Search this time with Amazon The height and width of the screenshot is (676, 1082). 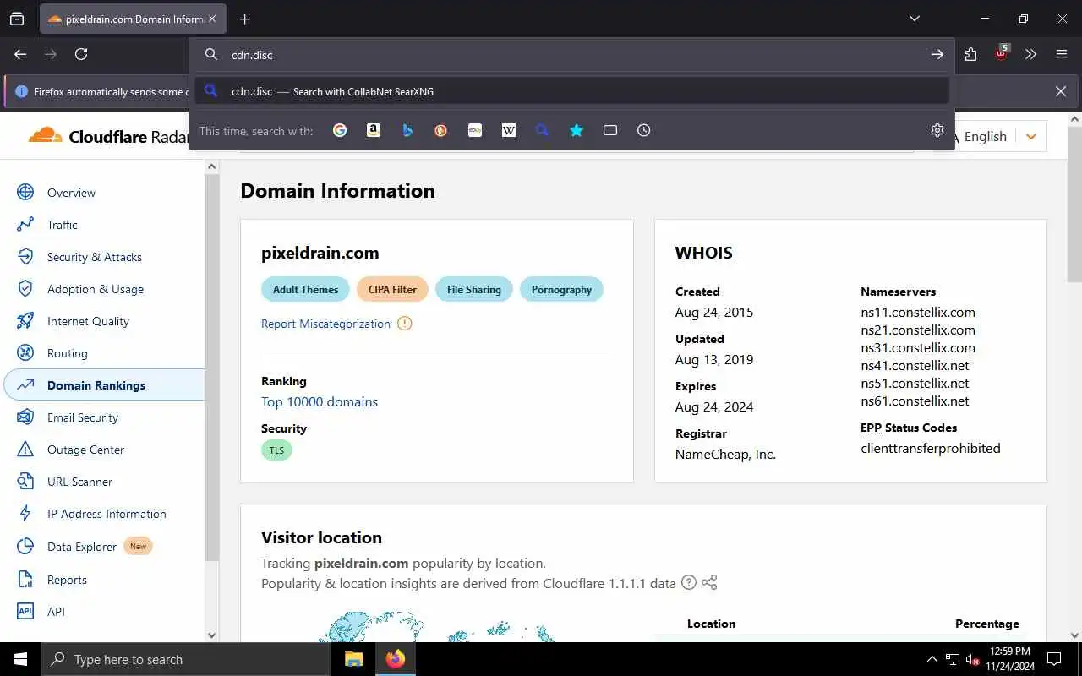374,130
